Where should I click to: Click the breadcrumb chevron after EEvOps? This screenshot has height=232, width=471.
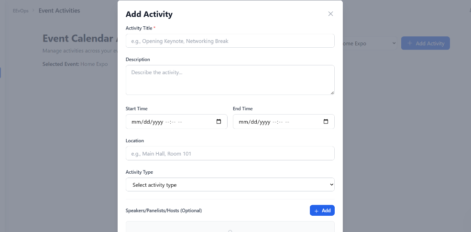33,11
